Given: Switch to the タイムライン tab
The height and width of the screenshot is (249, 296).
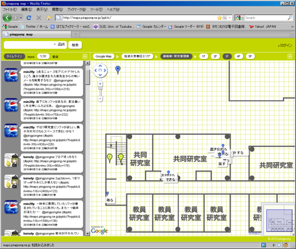Looking at the screenshot, I should [14, 56].
